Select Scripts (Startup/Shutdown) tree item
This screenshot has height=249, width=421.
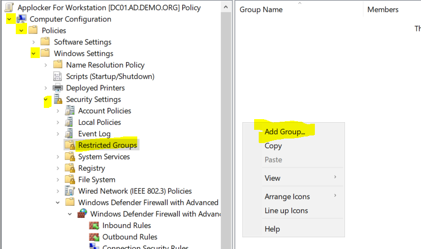point(110,76)
